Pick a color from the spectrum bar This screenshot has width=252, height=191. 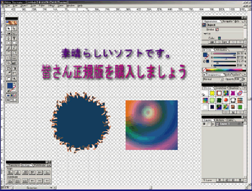pyautogui.click(x=224, y=70)
